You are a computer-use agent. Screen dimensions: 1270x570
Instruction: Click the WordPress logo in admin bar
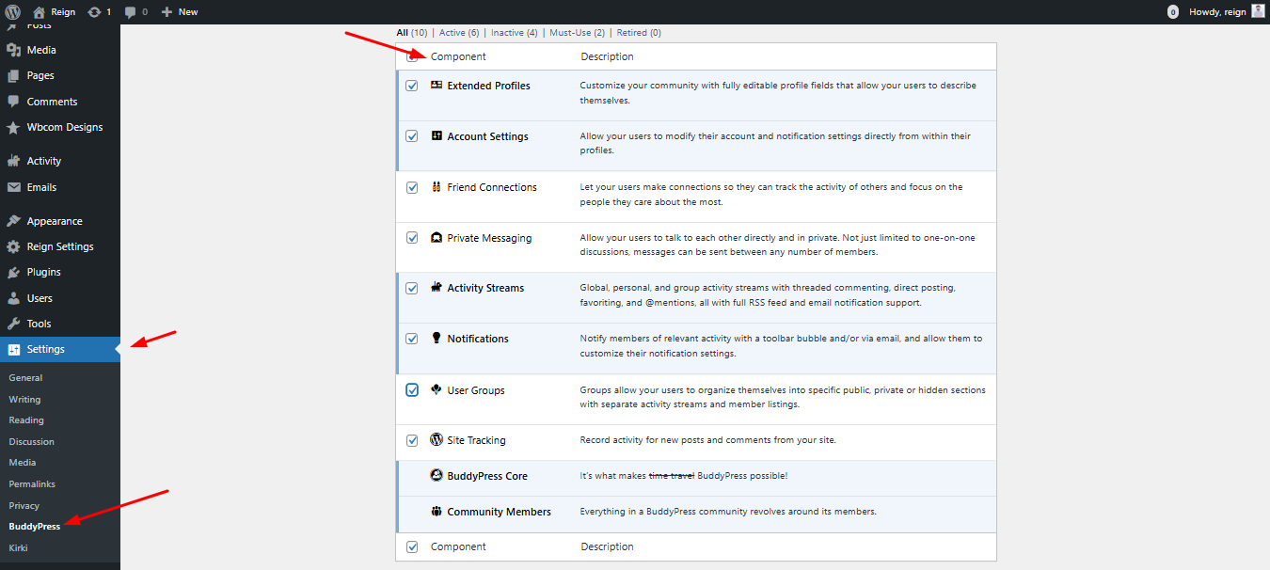coord(13,12)
